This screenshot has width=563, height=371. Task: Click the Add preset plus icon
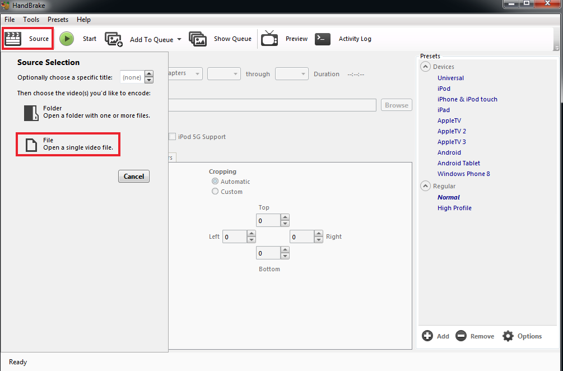point(427,336)
